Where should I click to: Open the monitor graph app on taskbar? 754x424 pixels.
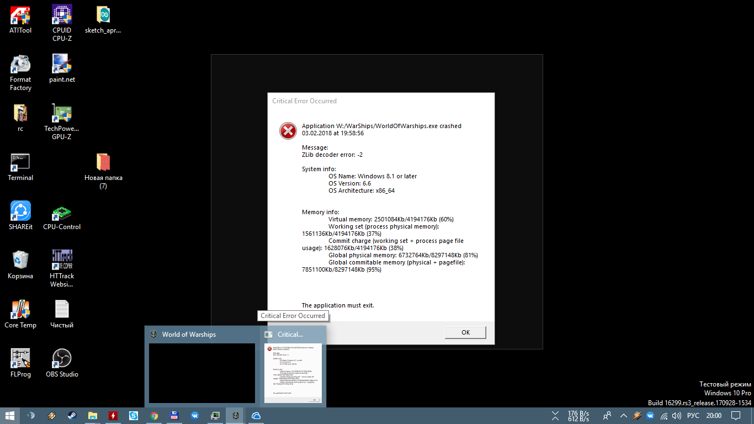pyautogui.click(x=215, y=416)
